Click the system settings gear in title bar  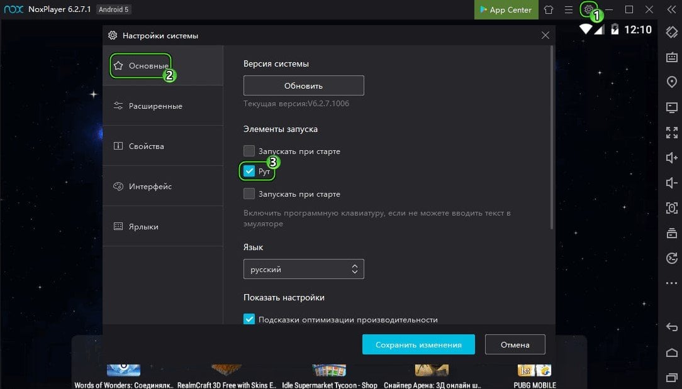(588, 9)
